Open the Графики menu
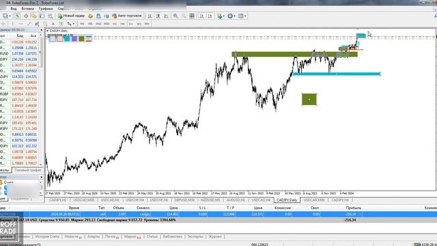Viewport: 437px width, 246px height. (46, 9)
